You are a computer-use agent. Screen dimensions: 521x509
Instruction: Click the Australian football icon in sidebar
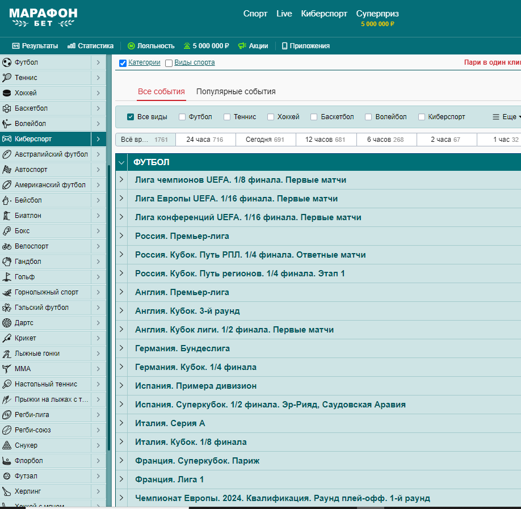(x=7, y=154)
